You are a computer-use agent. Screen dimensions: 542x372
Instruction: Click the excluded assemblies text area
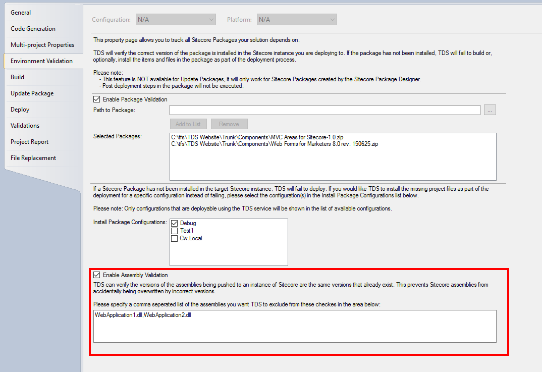[295, 327]
